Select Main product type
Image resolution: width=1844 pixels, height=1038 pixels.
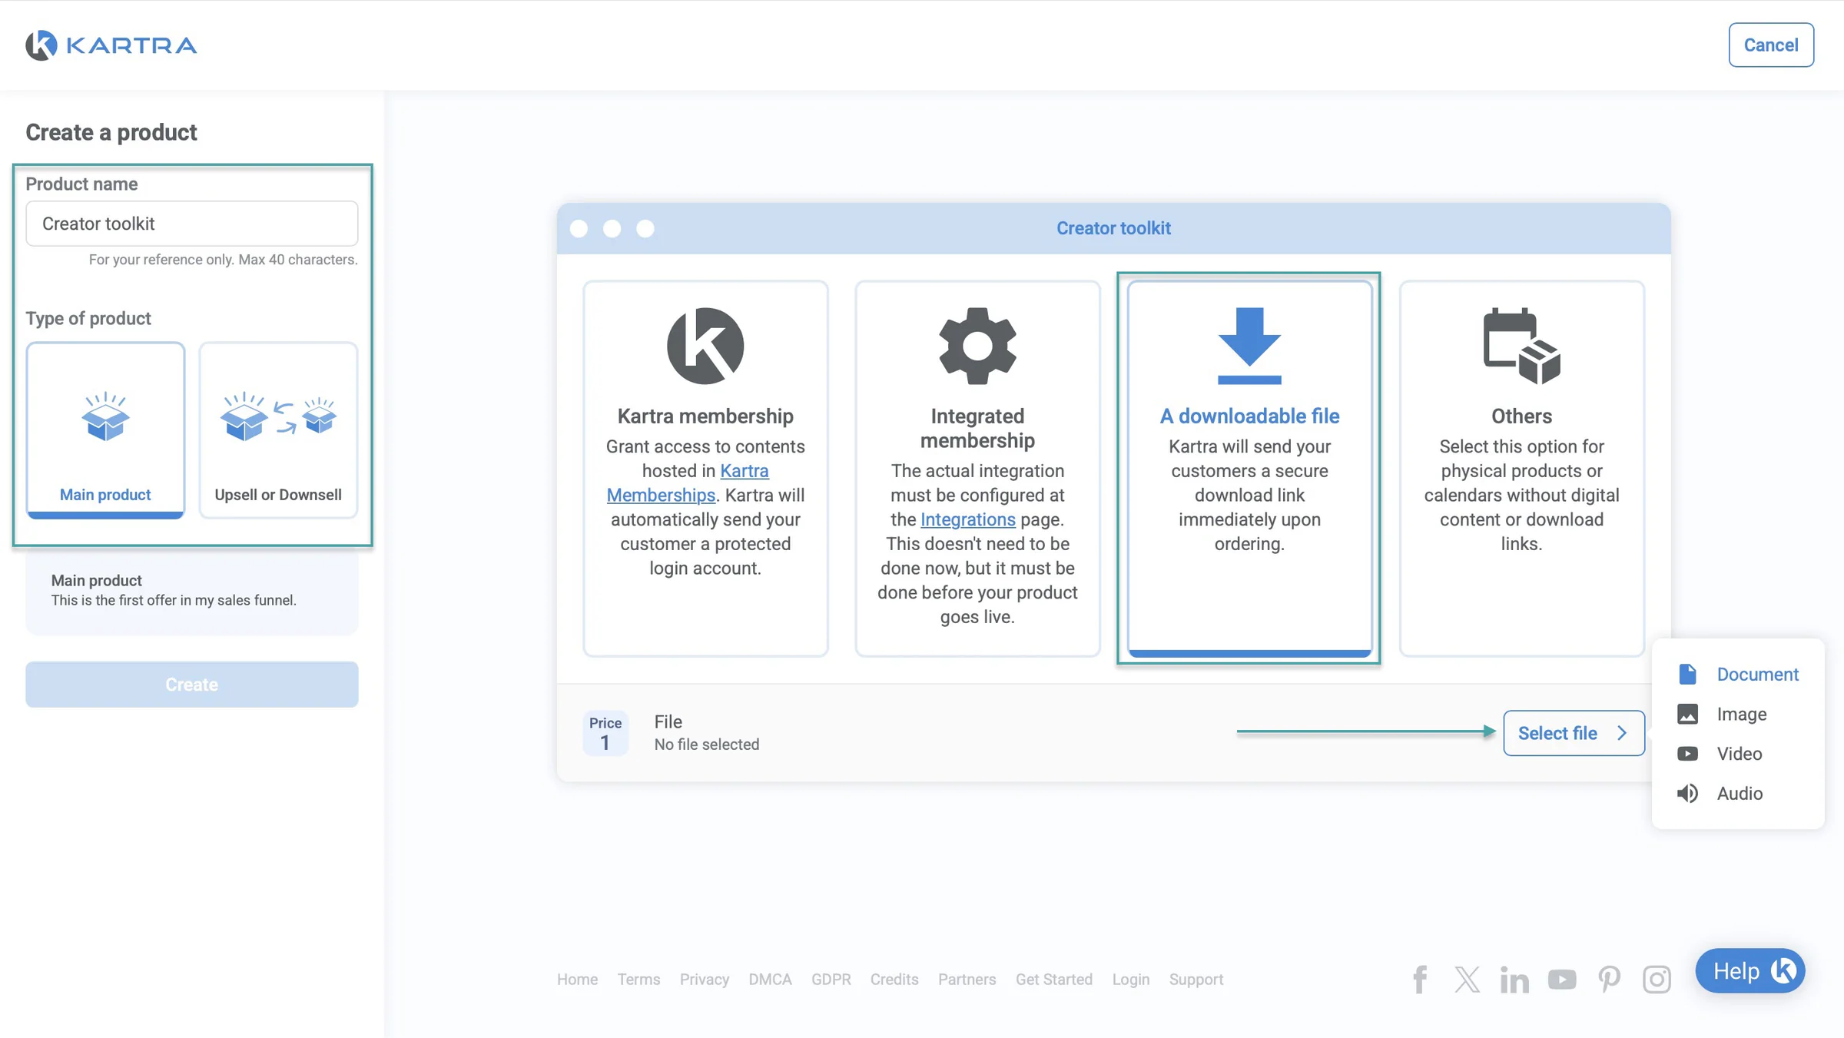click(105, 430)
